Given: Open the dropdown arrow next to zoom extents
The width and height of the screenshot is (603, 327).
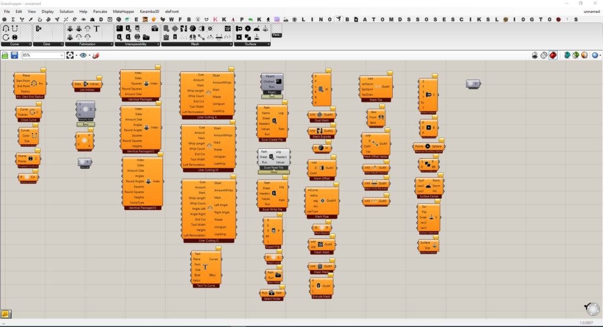Looking at the screenshot, I should [x=76, y=55].
